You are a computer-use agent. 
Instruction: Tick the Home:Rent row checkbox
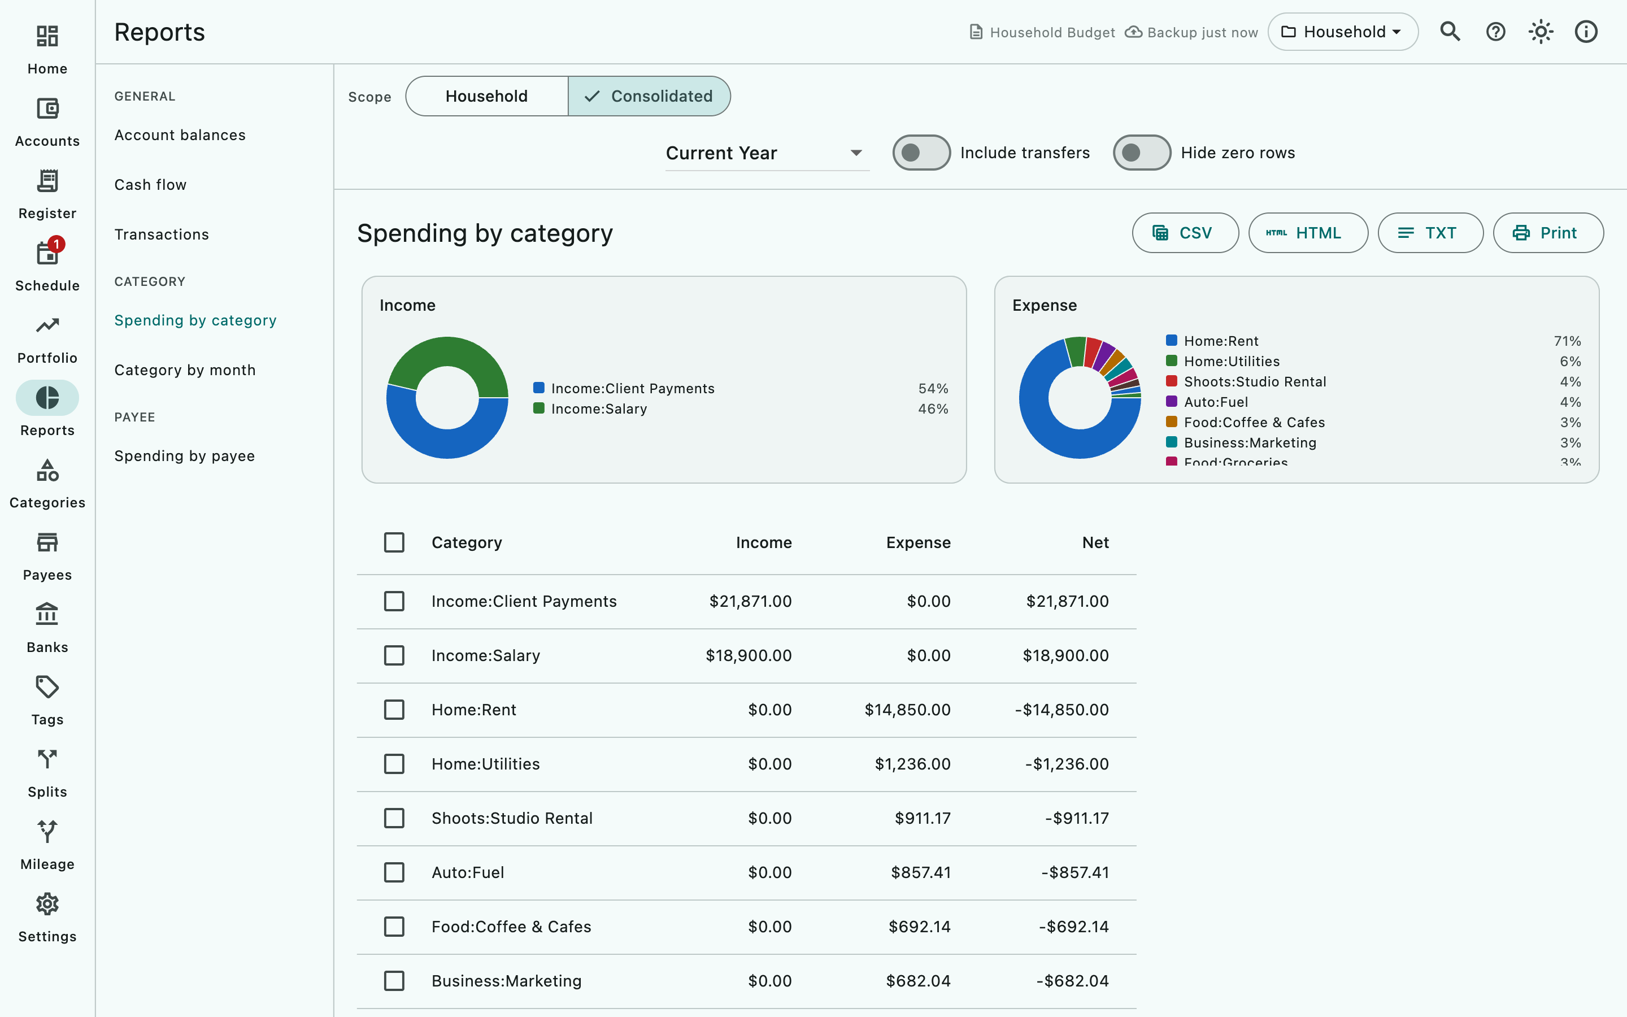pos(394,710)
